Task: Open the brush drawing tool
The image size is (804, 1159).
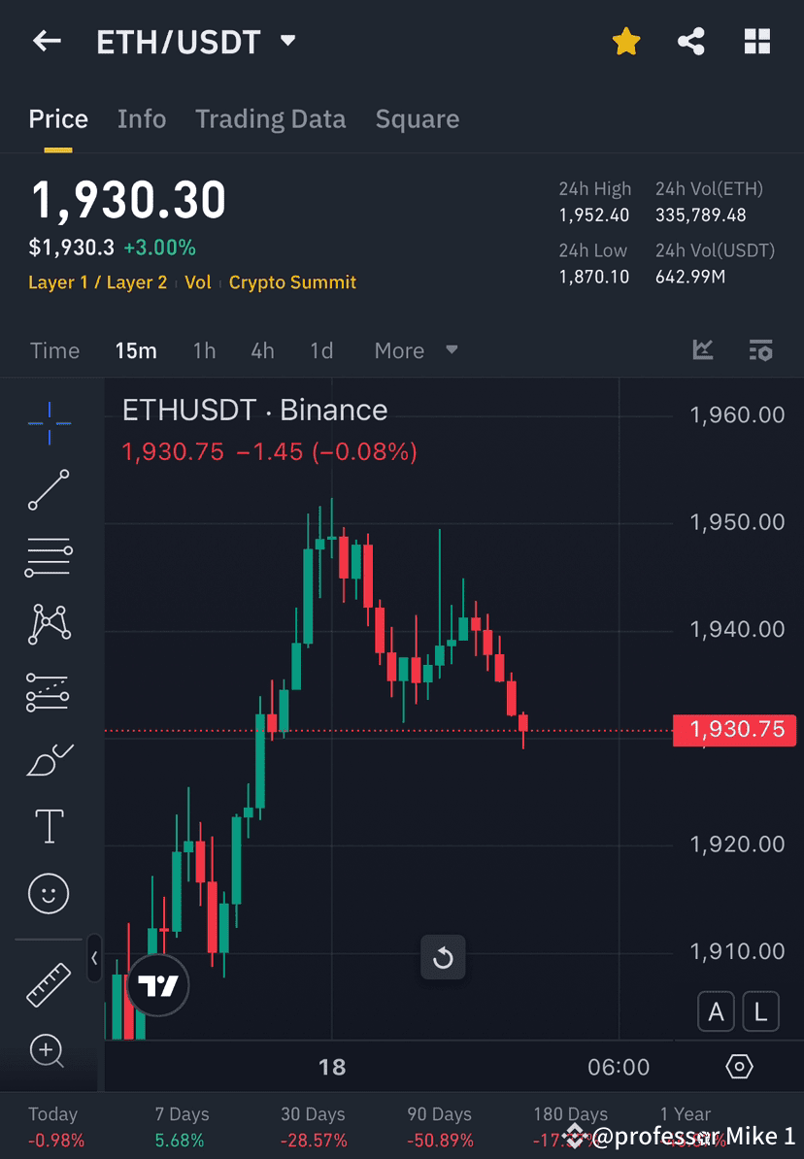Action: point(49,759)
